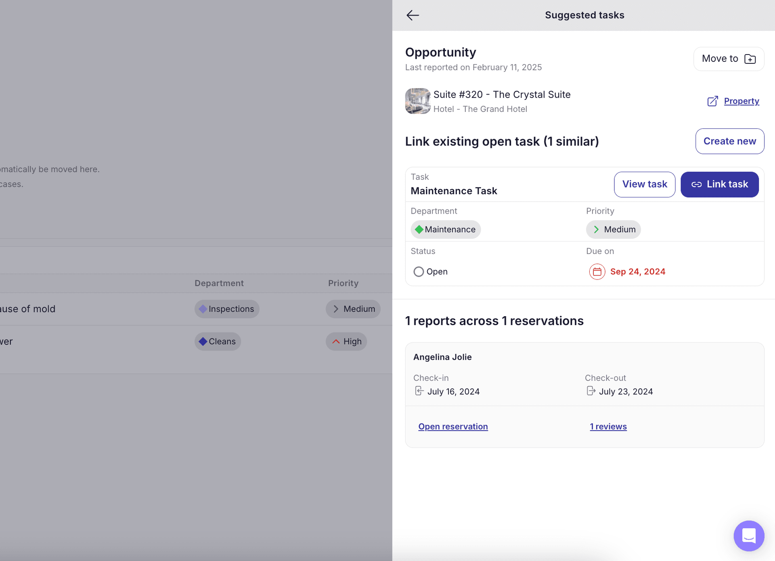Screen dimensions: 775x561
Task: Click the folder-plus icon in the Move to button
Action: pos(750,59)
